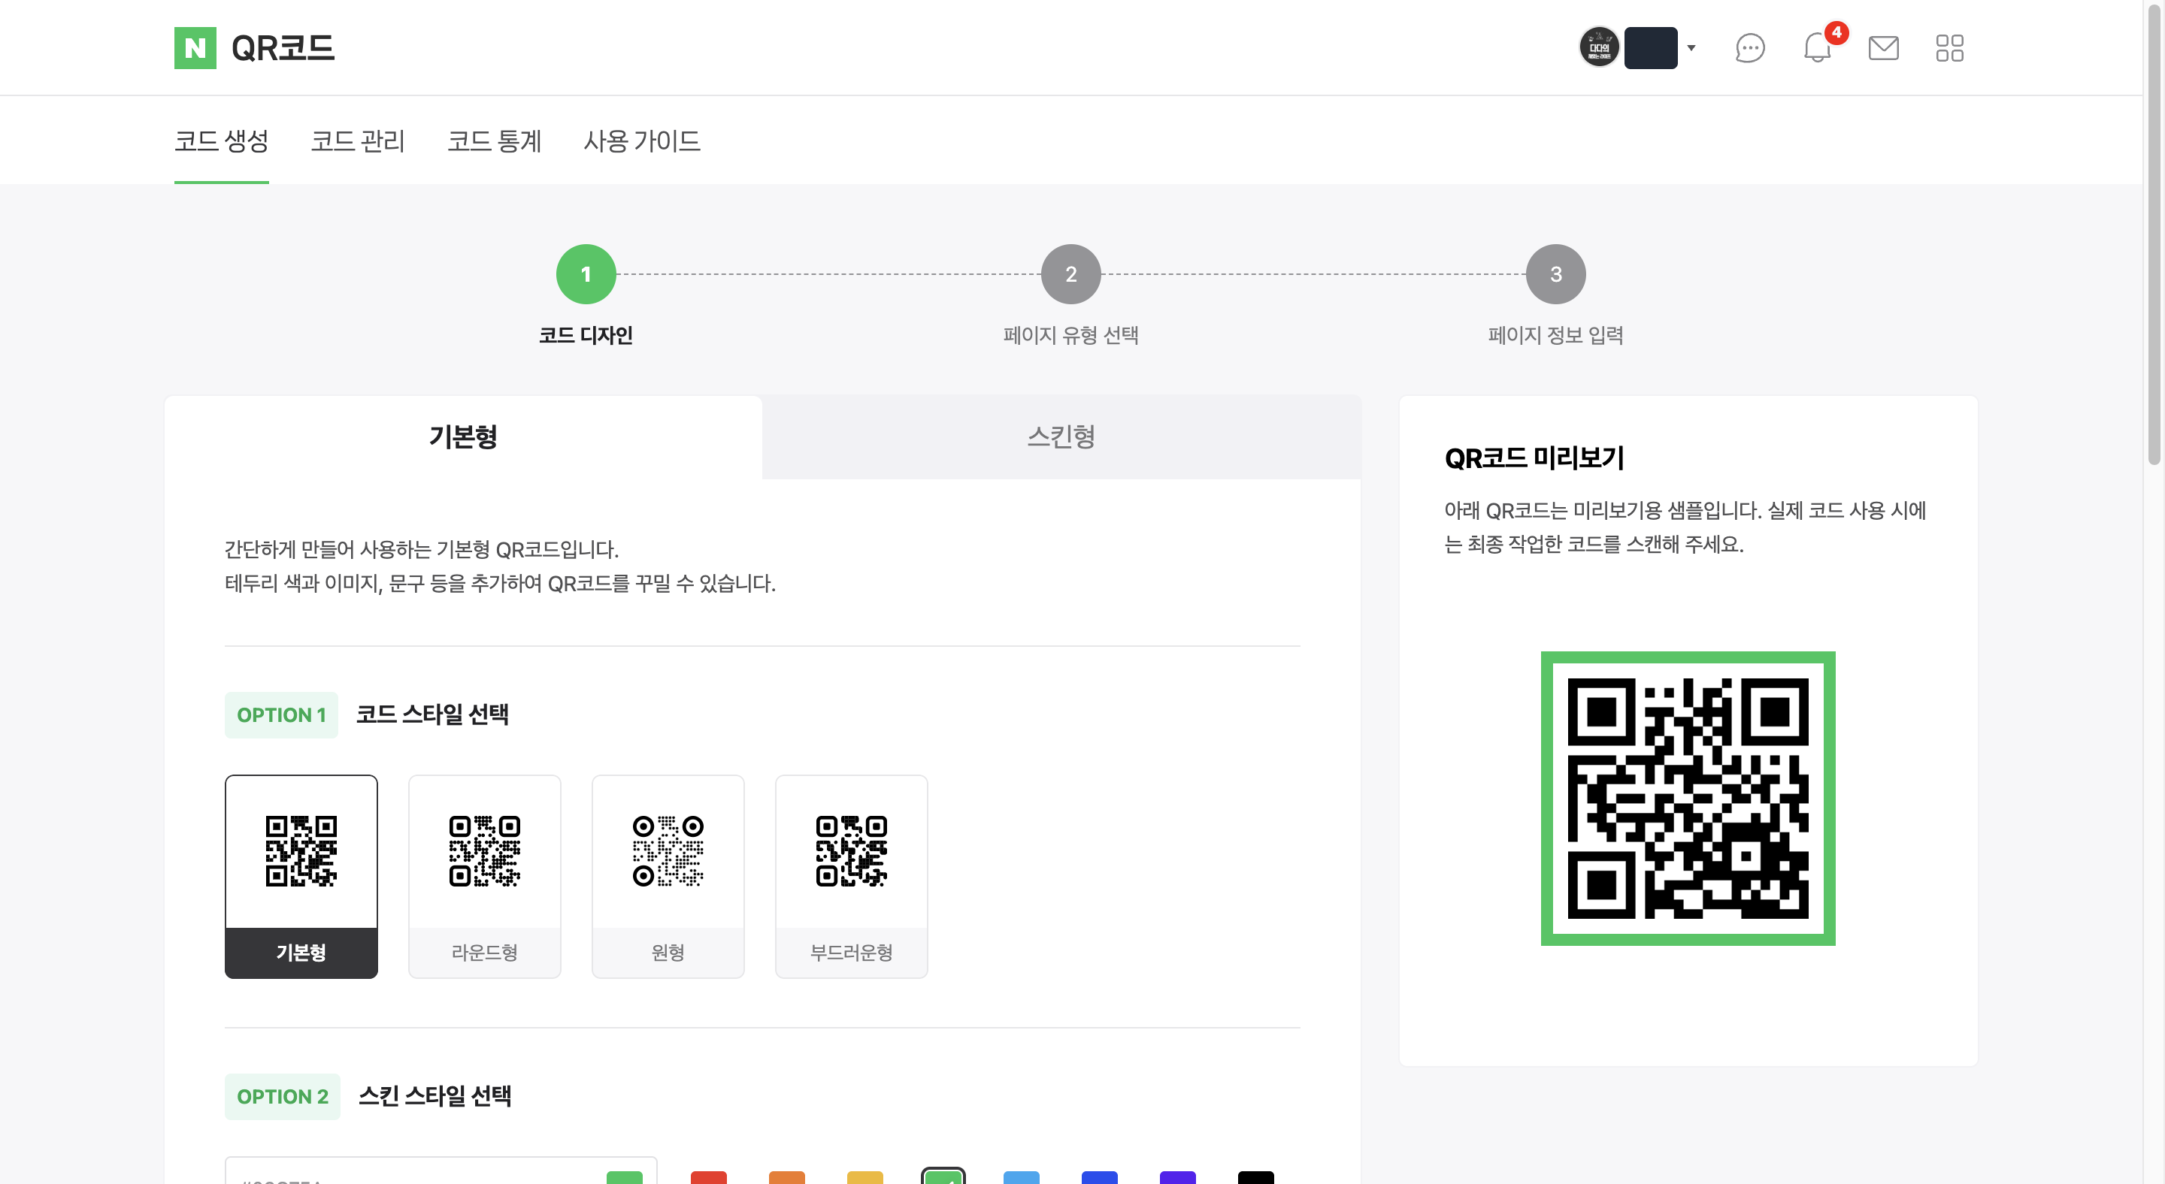Pick the selected green color swatch
2165x1184 pixels.
click(943, 1176)
